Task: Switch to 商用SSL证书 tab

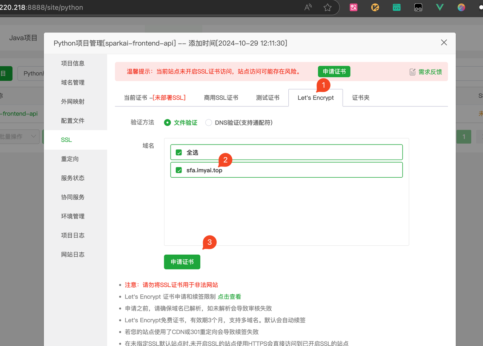Action: tap(221, 98)
